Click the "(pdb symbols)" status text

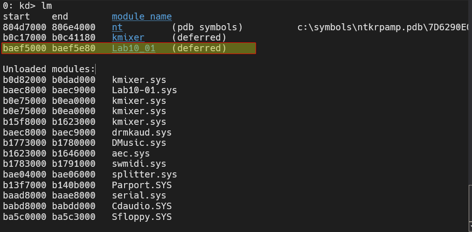tap(207, 27)
